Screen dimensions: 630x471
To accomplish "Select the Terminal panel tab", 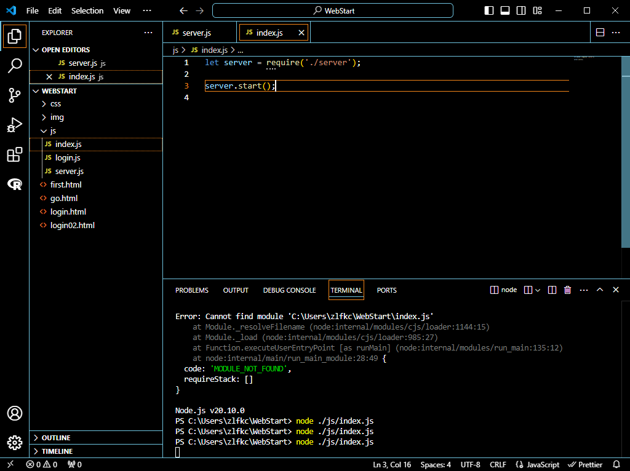I will coord(346,290).
